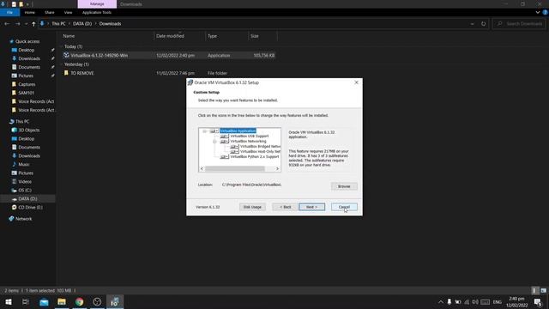Open Videos folder in navigation pane

pos(25,182)
